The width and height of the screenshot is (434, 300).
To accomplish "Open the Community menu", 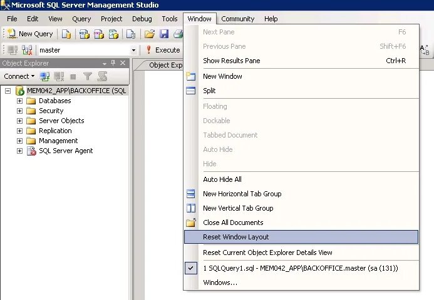I will (238, 19).
